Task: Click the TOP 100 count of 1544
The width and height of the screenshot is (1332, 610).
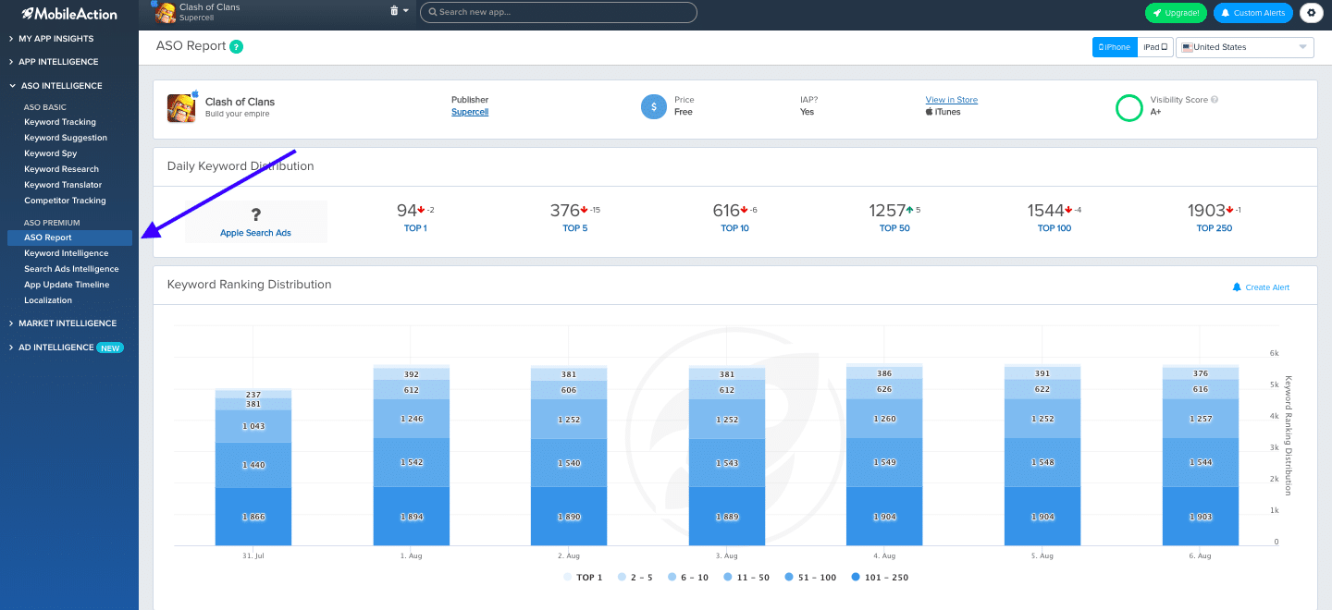Action: pos(1046,211)
